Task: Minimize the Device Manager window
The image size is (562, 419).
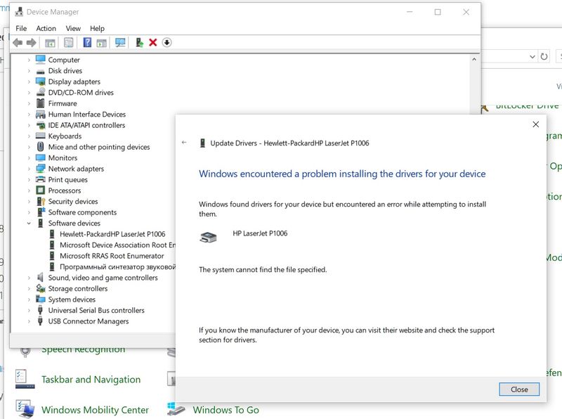Action: [x=410, y=12]
